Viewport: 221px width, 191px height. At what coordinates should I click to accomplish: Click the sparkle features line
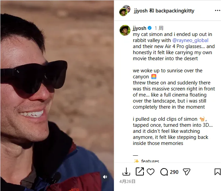pos(146,161)
